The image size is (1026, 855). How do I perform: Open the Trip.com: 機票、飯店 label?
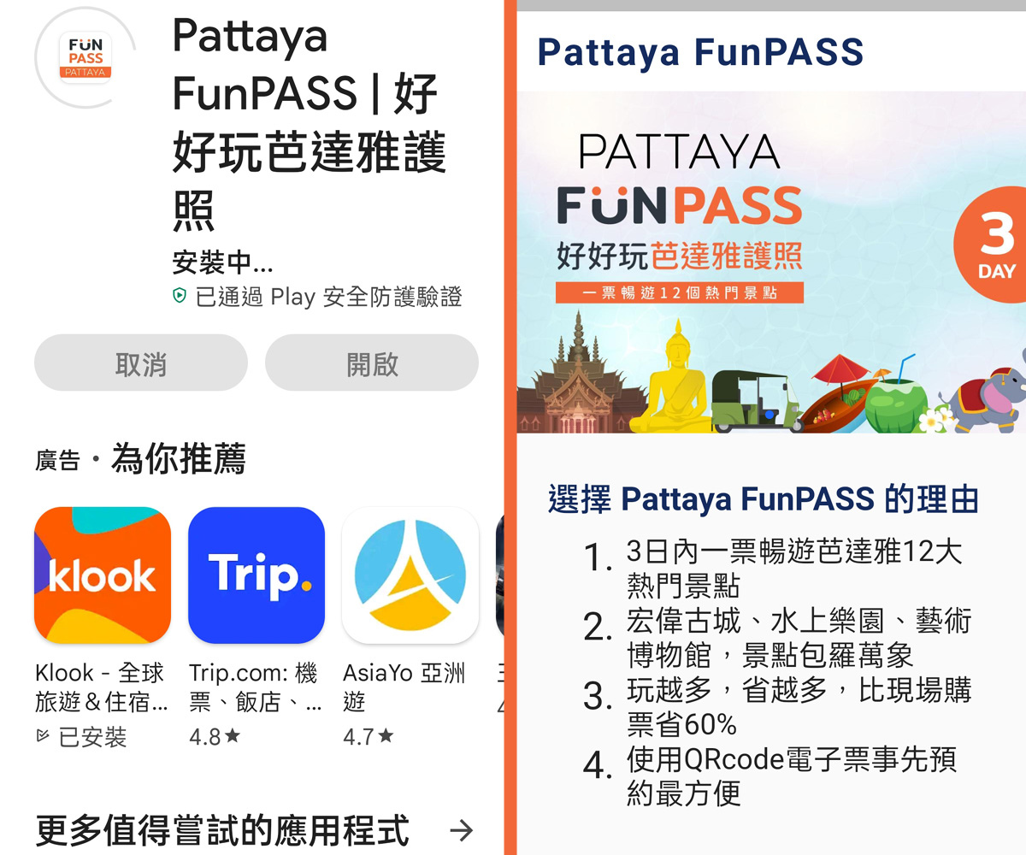click(x=255, y=687)
